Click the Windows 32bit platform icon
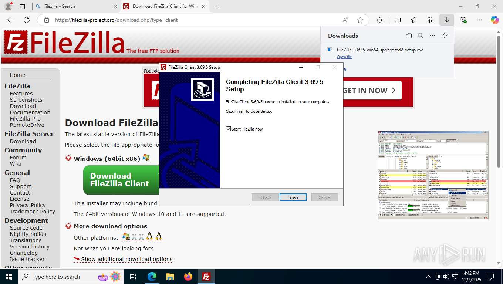 [126, 237]
